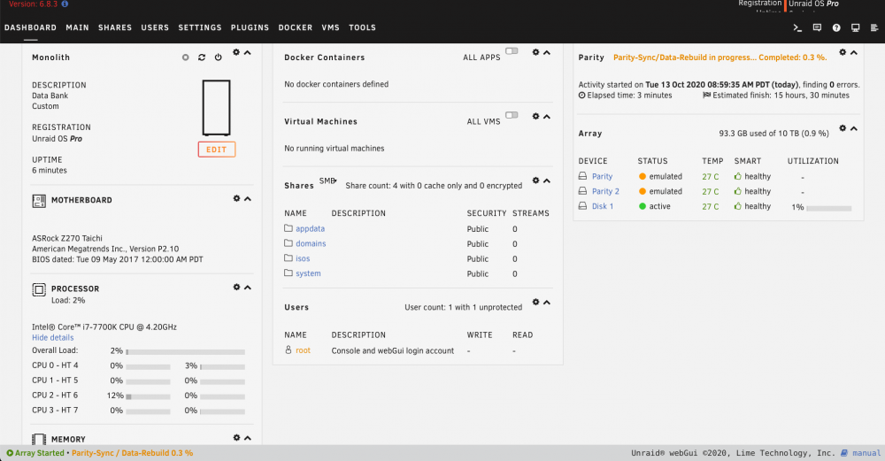Open Docker Containers gear settings

(535, 52)
